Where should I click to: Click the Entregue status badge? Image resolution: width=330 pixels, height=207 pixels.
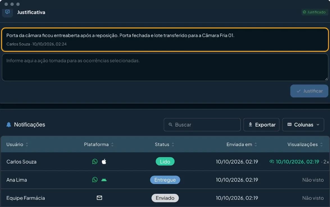click(165, 180)
